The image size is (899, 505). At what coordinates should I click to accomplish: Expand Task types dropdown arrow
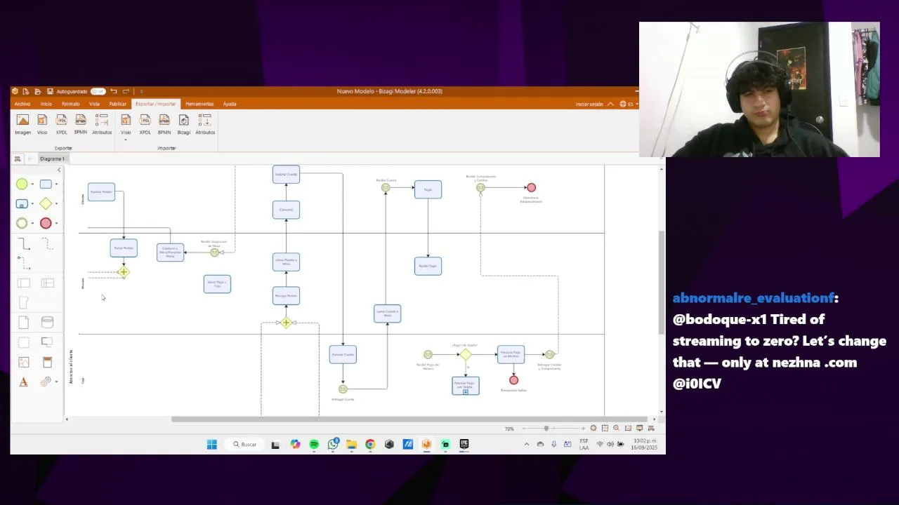pos(56,184)
